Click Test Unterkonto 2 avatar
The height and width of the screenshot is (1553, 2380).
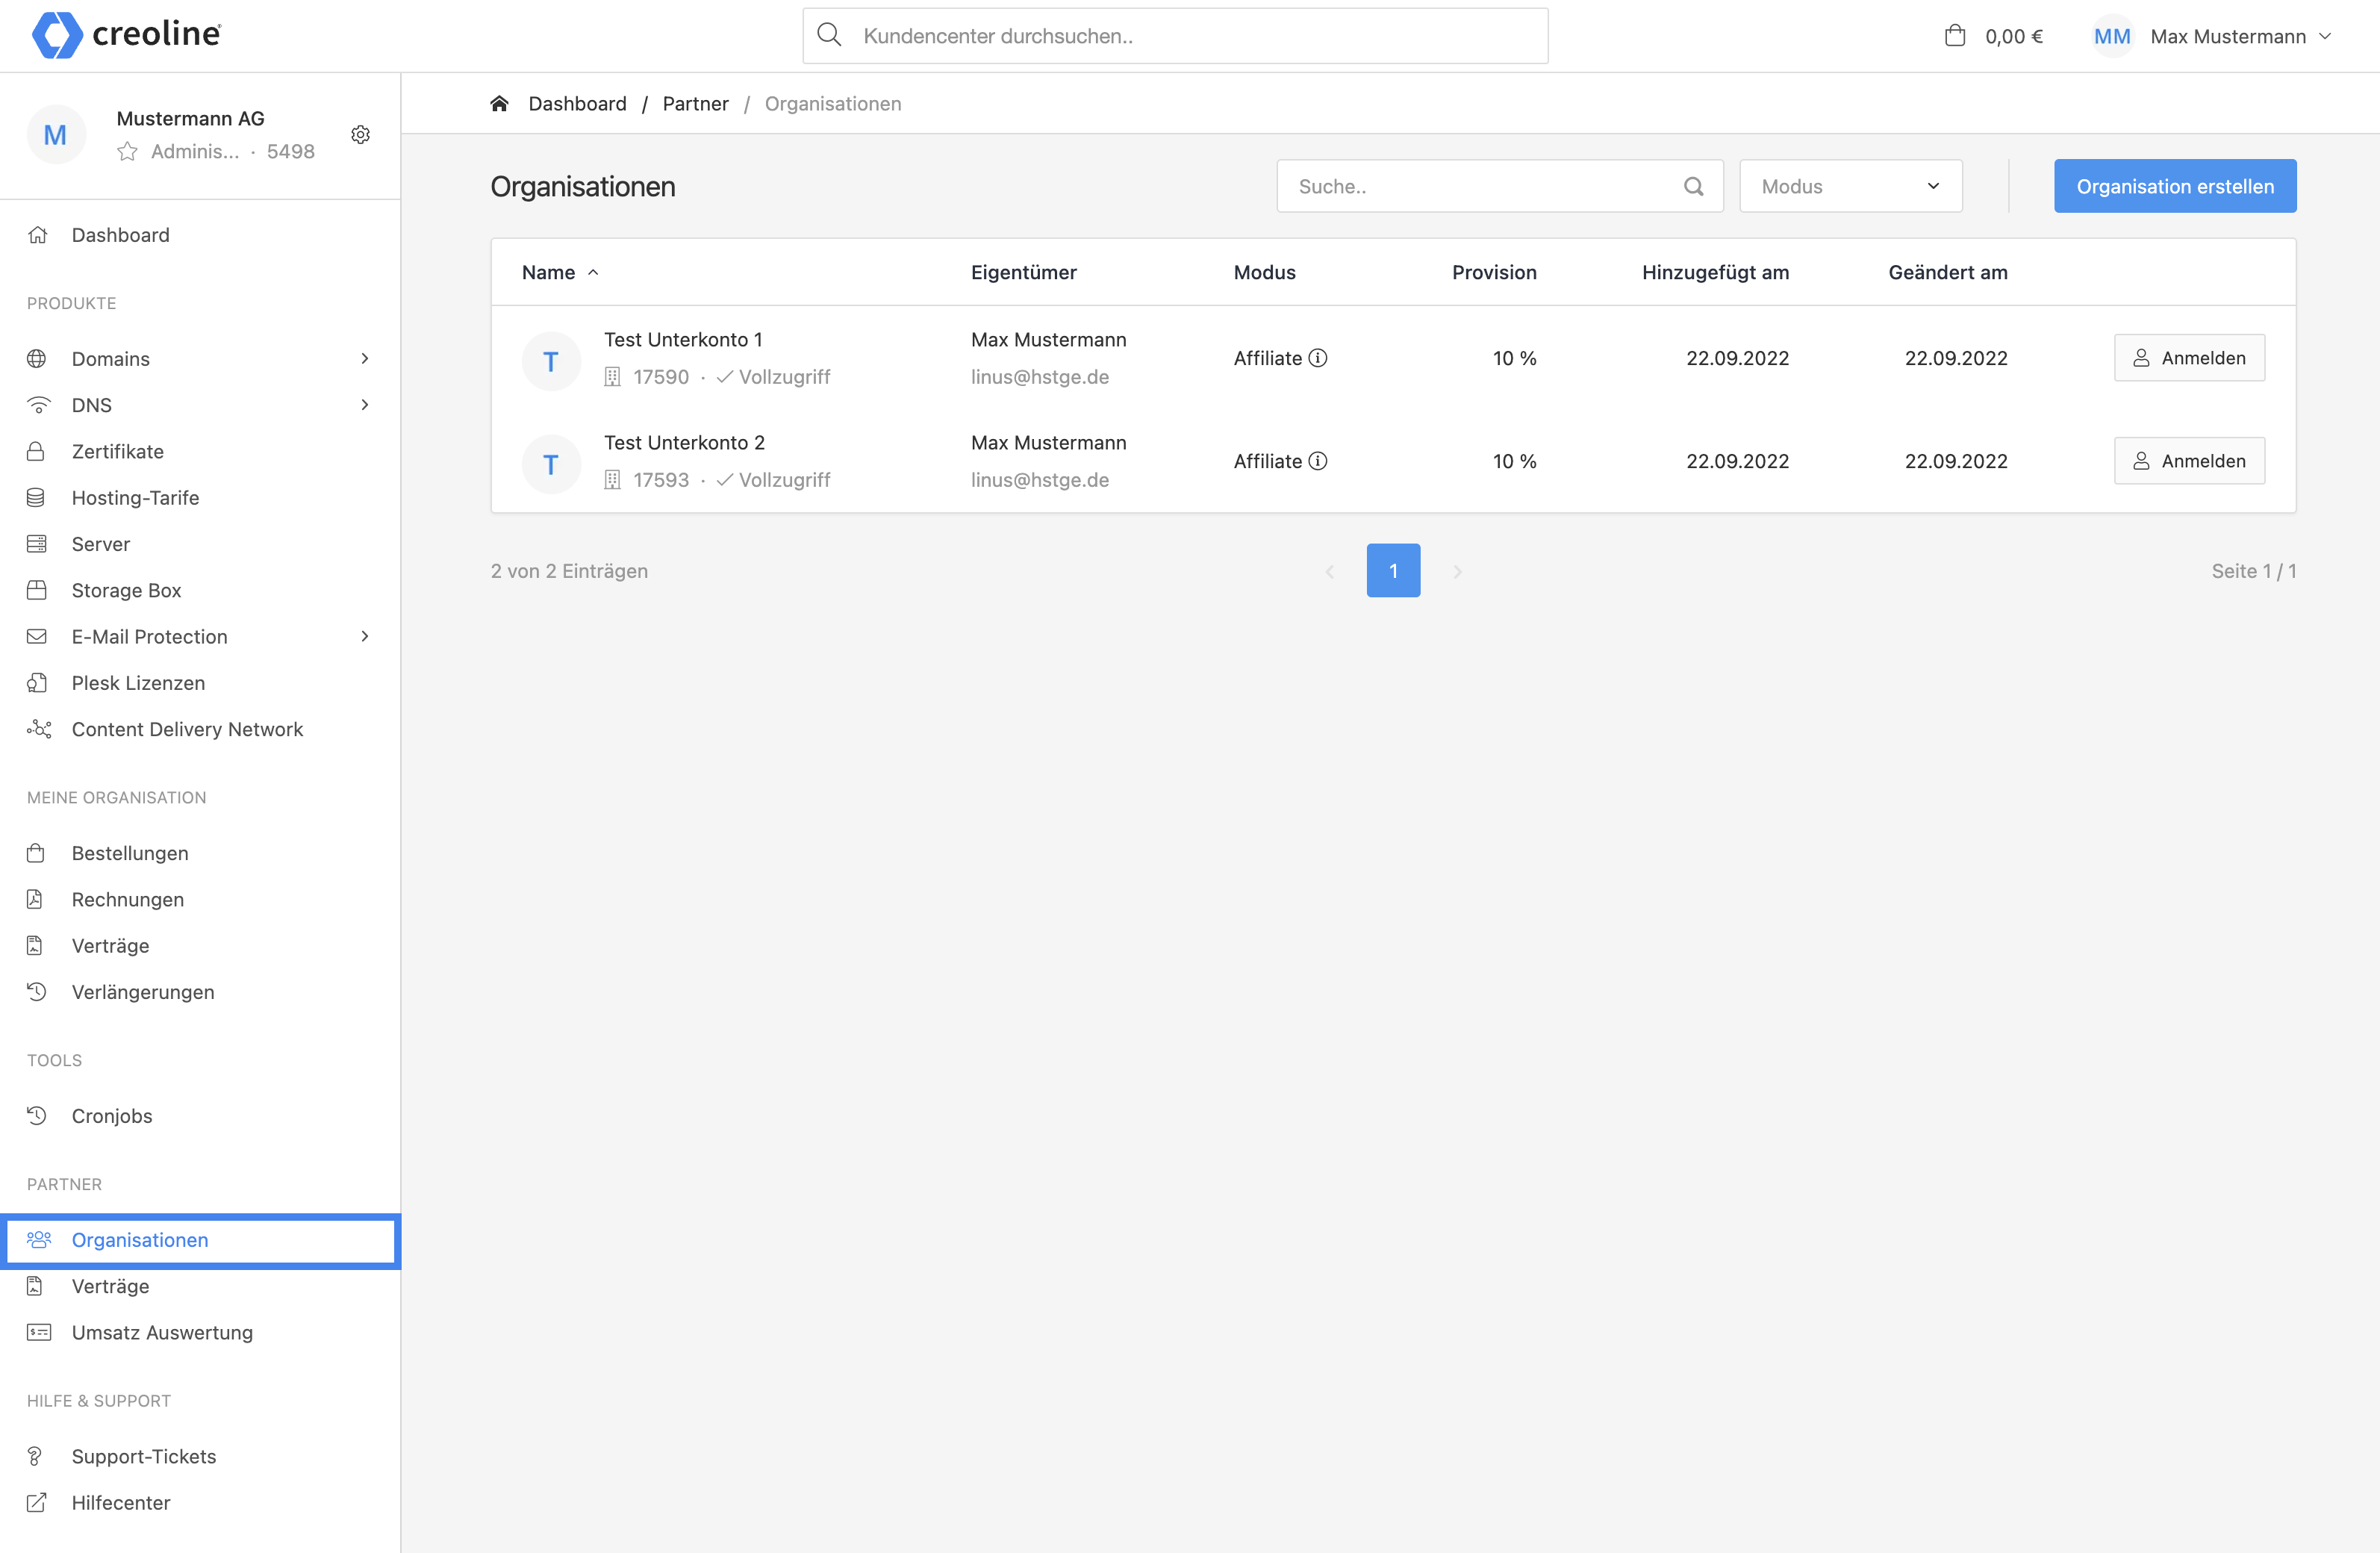551,464
